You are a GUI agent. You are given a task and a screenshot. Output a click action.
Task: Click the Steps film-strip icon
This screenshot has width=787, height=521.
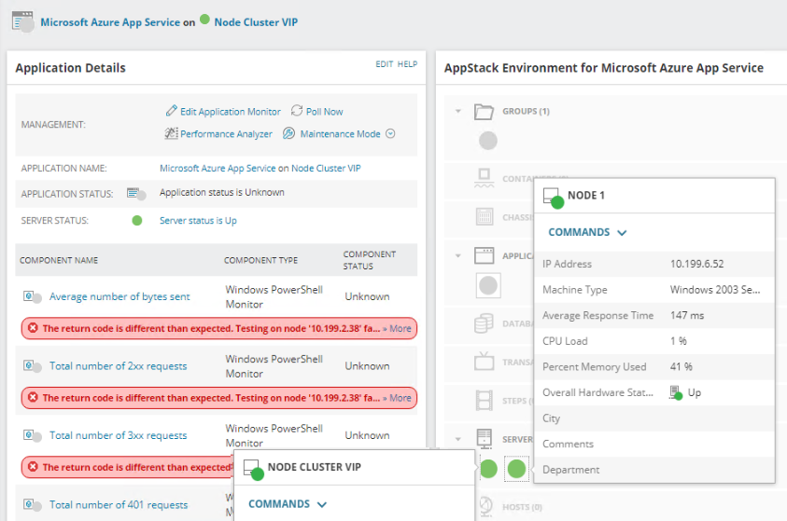click(x=485, y=400)
